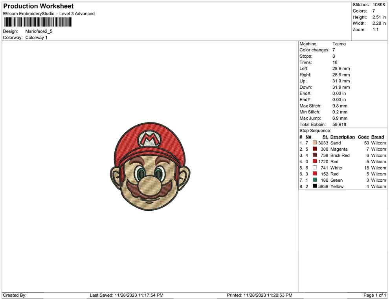Image resolution: width=389 pixels, height=299 pixels.
Task: Click the Green description text
Action: (337, 180)
